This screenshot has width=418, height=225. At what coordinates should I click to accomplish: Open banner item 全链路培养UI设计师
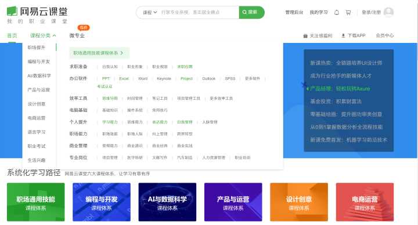pos(346,63)
